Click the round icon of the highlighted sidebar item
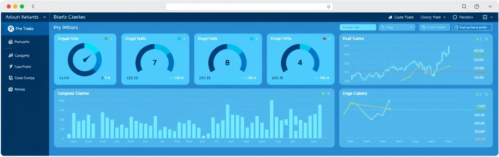This screenshot has height=157, width=499. pyautogui.click(x=11, y=29)
